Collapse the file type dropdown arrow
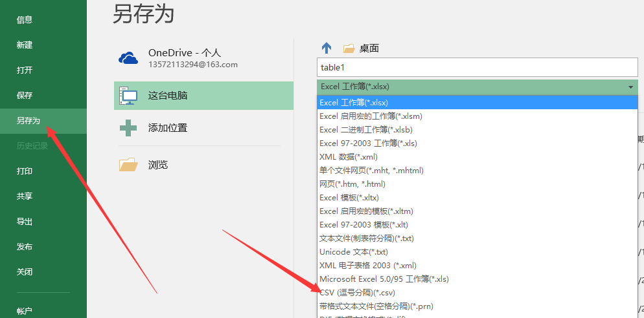This screenshot has height=318, width=644. point(630,87)
